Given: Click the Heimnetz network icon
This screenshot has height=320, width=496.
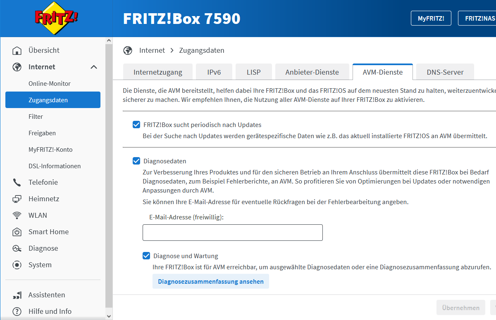Looking at the screenshot, I should (17, 199).
